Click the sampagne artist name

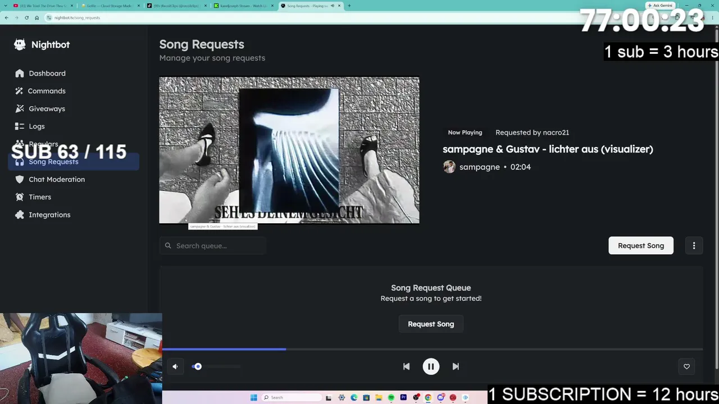click(480, 167)
